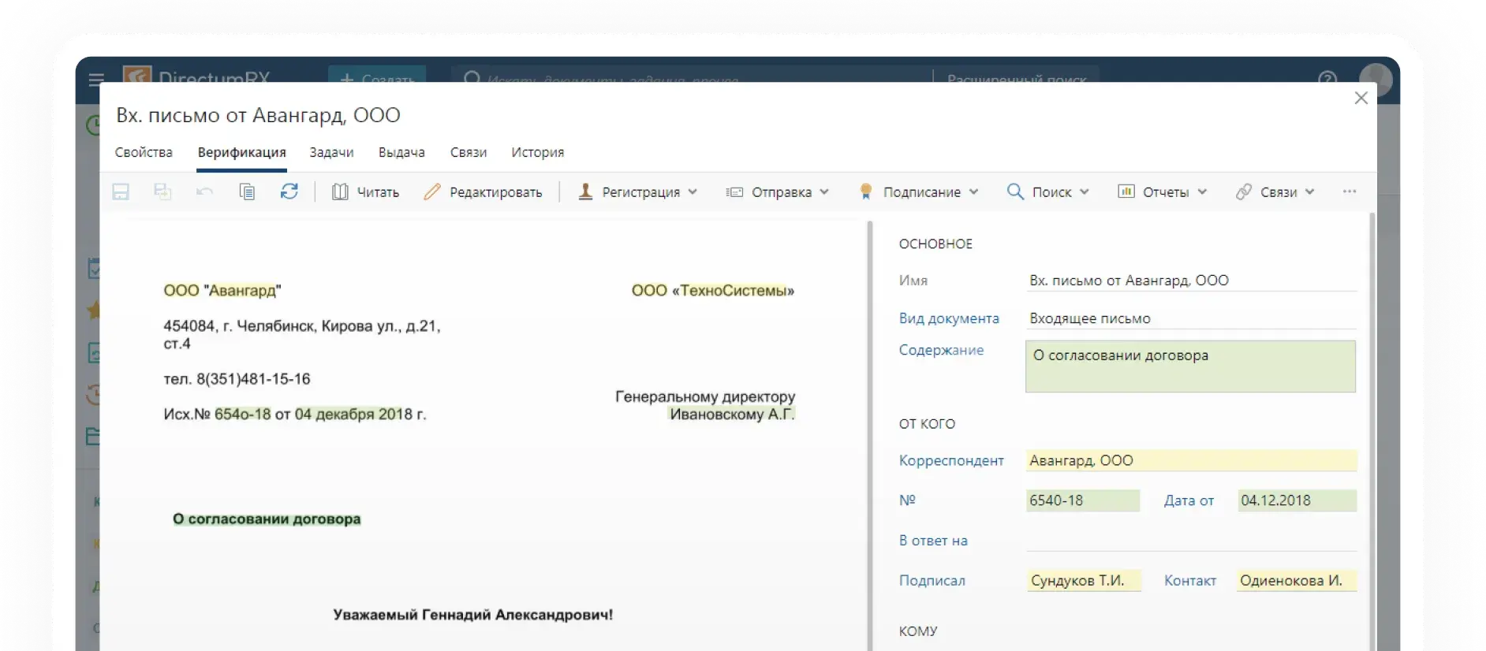Follow the Вид документа link
The width and height of the screenshot is (1486, 651).
(949, 318)
